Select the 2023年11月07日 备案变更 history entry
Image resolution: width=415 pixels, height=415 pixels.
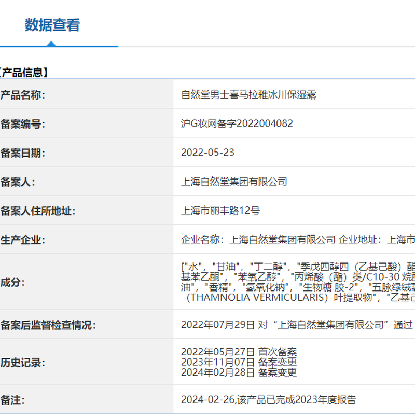pos(239,362)
